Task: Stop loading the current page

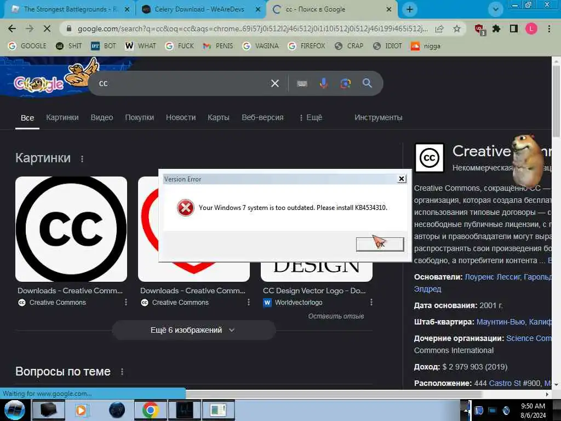Action: (47, 29)
